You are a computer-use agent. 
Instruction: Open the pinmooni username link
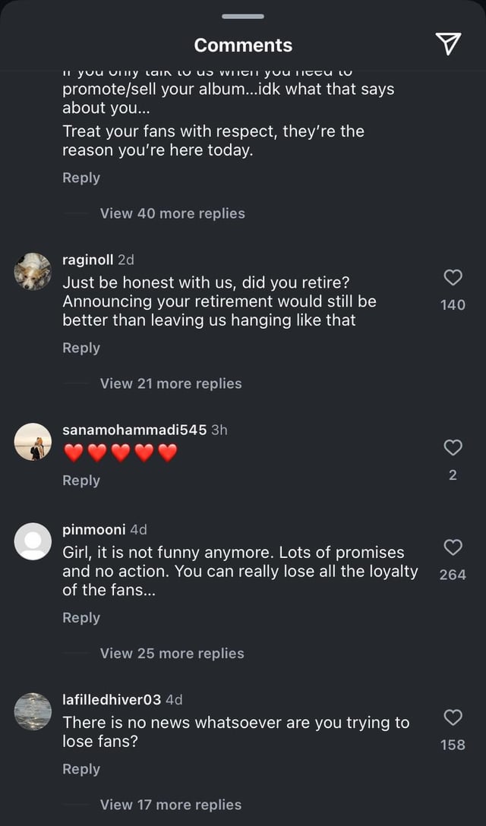(94, 529)
